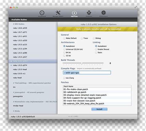
Task: Open the Dashboard toolbar icon
Action: point(42,13)
